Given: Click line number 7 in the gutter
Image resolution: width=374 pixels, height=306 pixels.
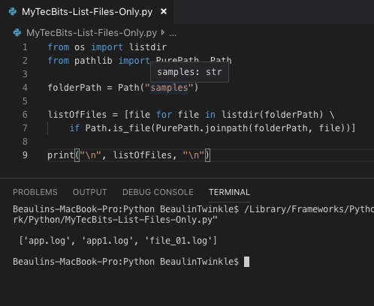Looking at the screenshot, I should 25,128.
